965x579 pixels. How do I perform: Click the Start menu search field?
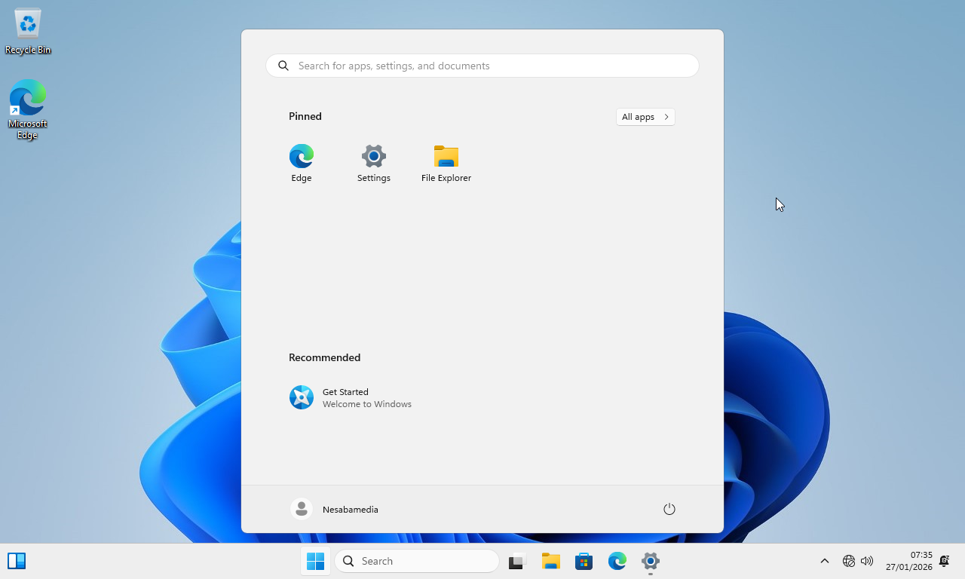coord(482,66)
